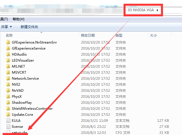182x135 pixels.
Task: Select the MSVCRT folder name
Action: (19, 73)
